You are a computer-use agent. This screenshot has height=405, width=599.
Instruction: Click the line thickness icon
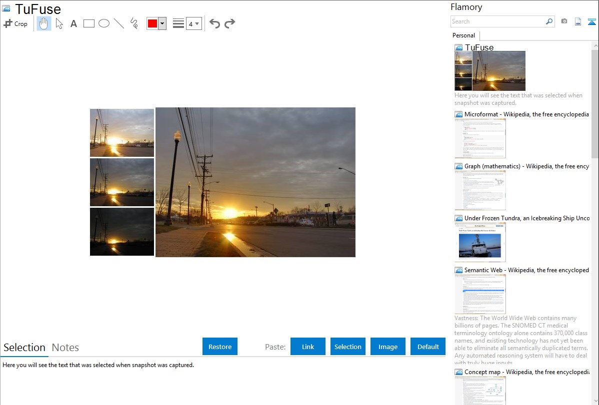tap(178, 23)
